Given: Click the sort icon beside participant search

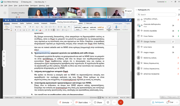Looking at the screenshot, I should [x=179, y=15].
